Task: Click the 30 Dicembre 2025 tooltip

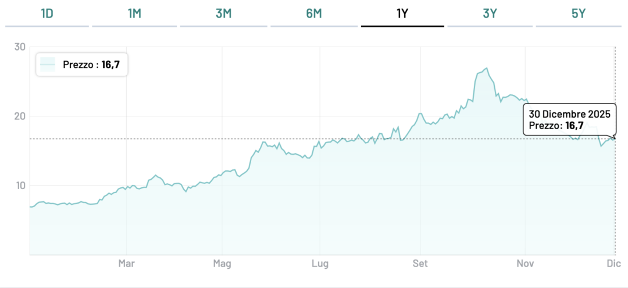Action: click(x=569, y=120)
